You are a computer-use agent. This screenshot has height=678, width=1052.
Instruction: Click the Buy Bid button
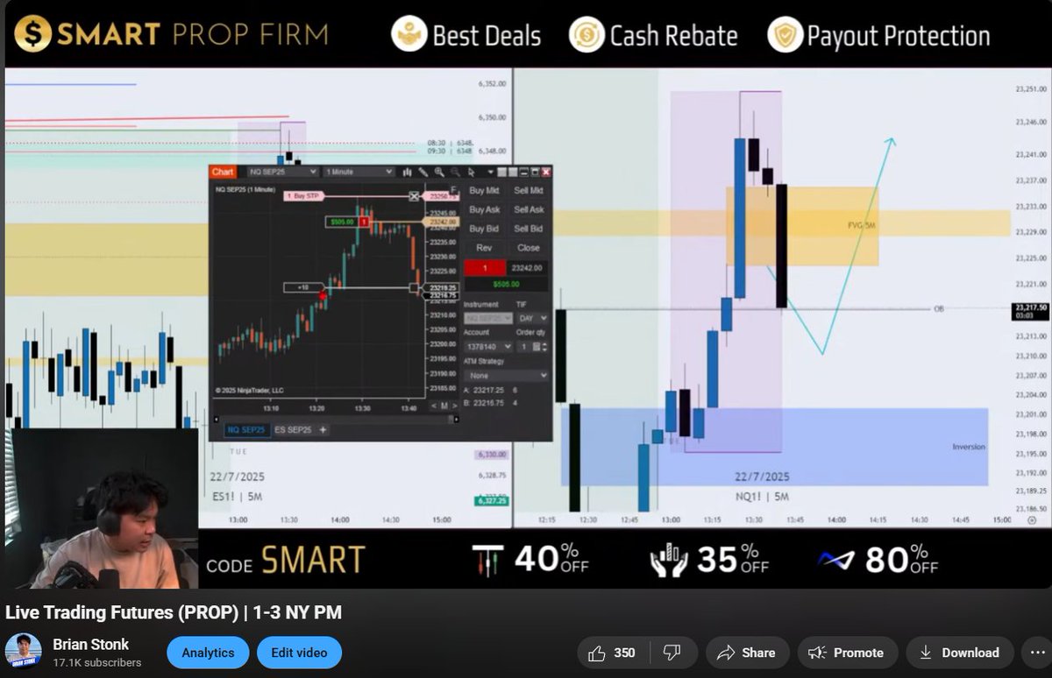(484, 229)
